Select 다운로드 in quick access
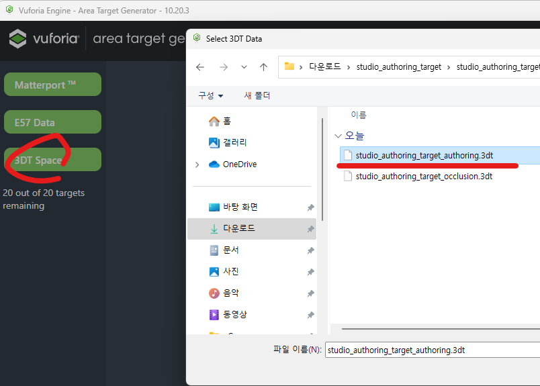The image size is (540, 386). pos(252,229)
